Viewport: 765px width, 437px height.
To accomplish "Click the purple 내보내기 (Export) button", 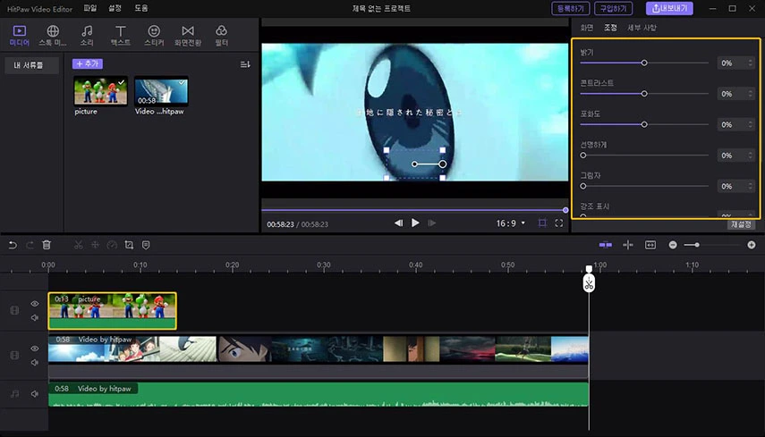I will click(x=669, y=8).
